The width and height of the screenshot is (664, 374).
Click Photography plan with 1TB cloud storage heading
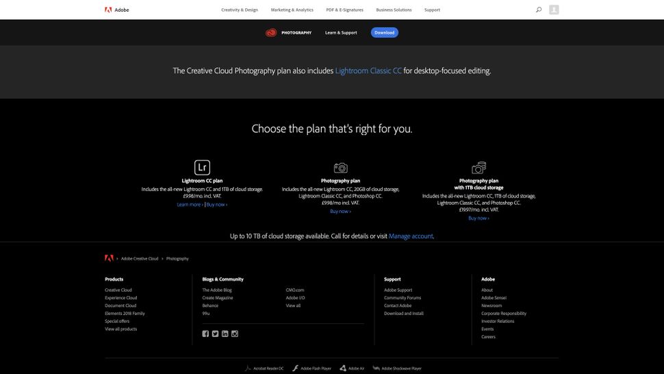click(x=479, y=184)
